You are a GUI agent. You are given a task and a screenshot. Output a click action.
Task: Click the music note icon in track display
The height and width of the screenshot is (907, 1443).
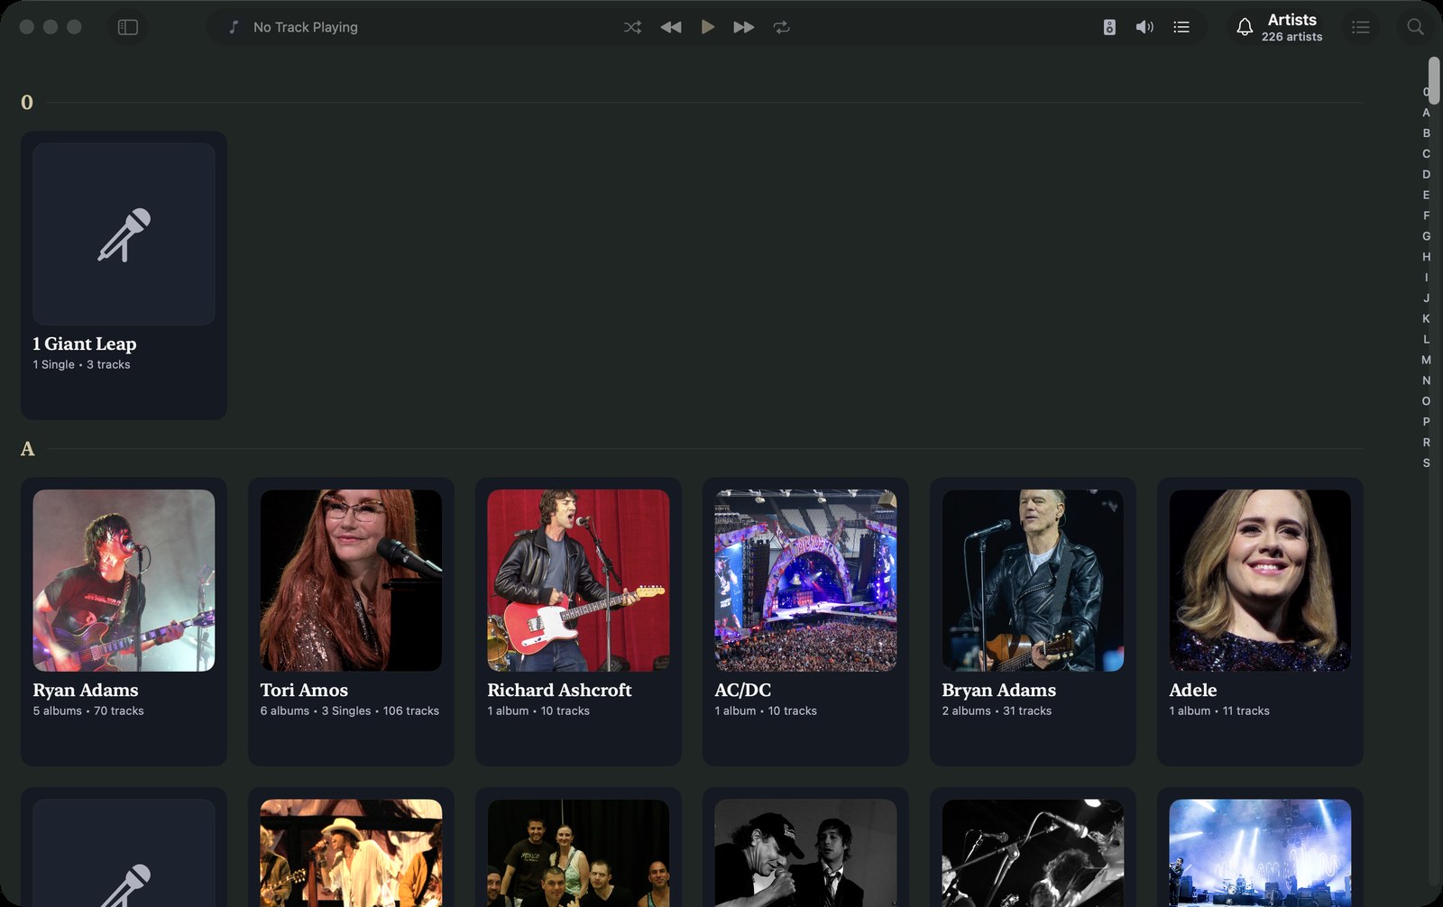click(x=234, y=27)
